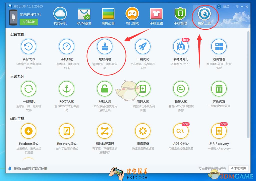
Task: Launch 一键优化 rocket icon
Action: (143, 46)
